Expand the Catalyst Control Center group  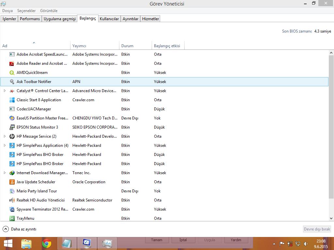point(5,91)
